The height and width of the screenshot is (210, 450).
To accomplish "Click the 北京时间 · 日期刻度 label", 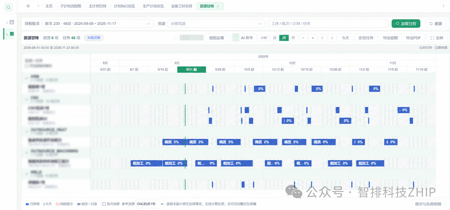I will point(433,48).
